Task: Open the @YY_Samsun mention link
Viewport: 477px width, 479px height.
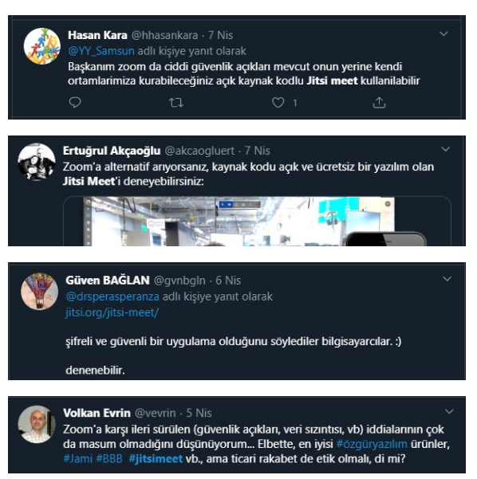Action: tap(101, 51)
